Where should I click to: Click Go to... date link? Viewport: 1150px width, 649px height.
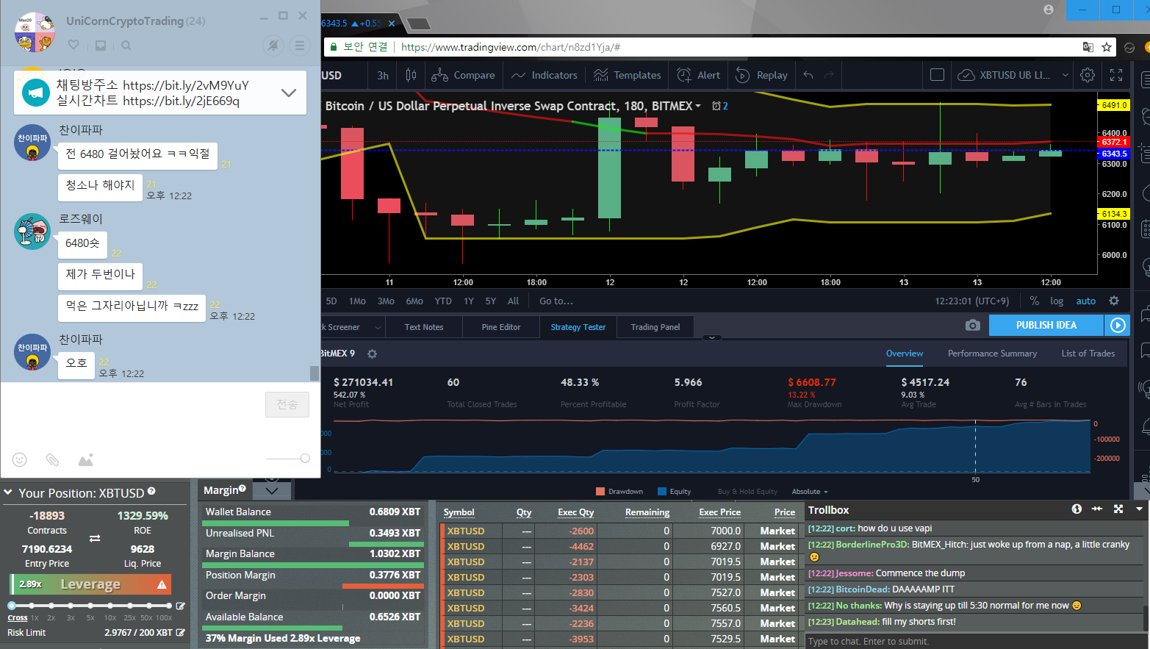click(x=556, y=301)
